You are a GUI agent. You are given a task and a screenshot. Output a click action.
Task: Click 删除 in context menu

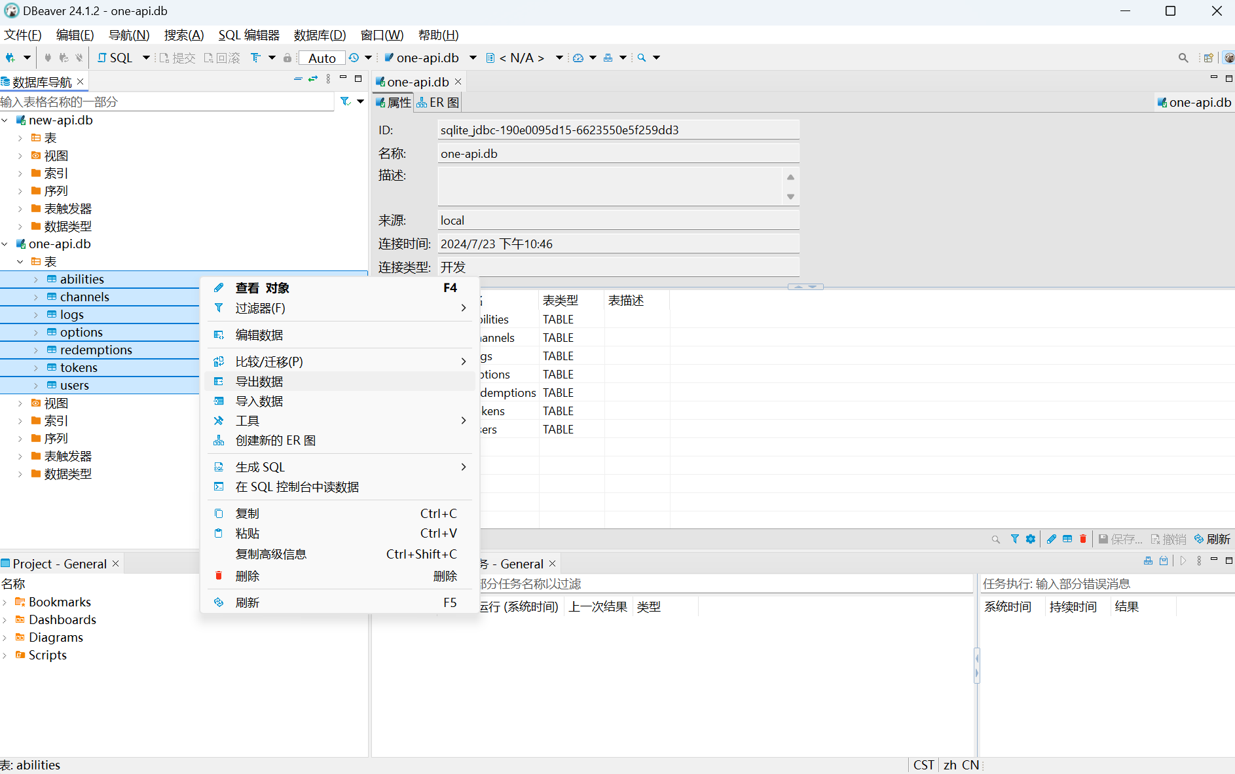340,576
